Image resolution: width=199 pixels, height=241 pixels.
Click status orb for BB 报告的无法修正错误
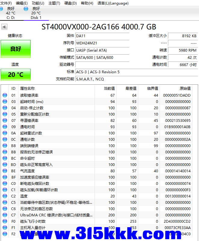pos(5,152)
